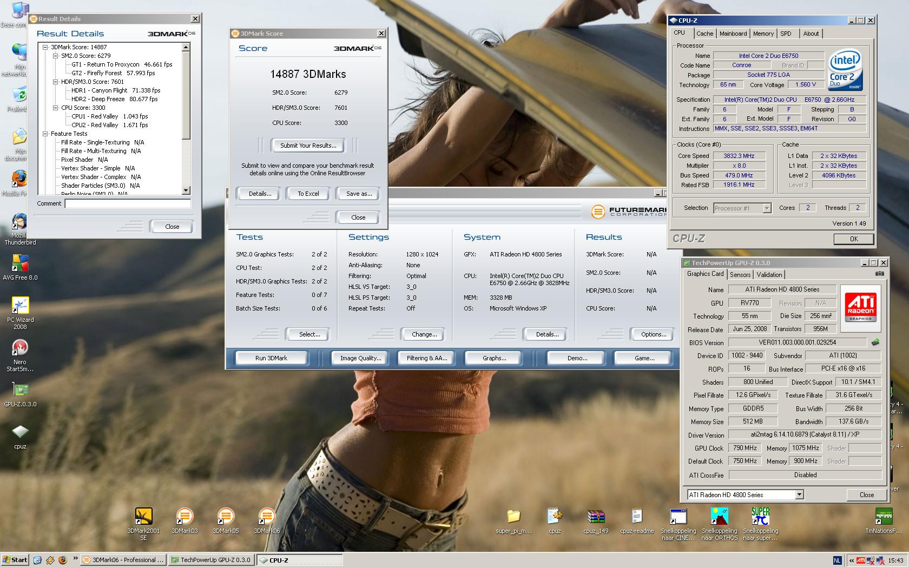The image size is (909, 568).
Task: Click Firefox quick launch icon in taskbar
Action: click(62, 560)
